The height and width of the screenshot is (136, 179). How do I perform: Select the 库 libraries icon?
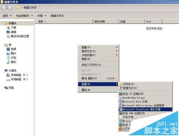pyautogui.click(x=6, y=45)
